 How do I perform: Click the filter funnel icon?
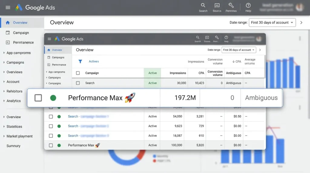80,62
